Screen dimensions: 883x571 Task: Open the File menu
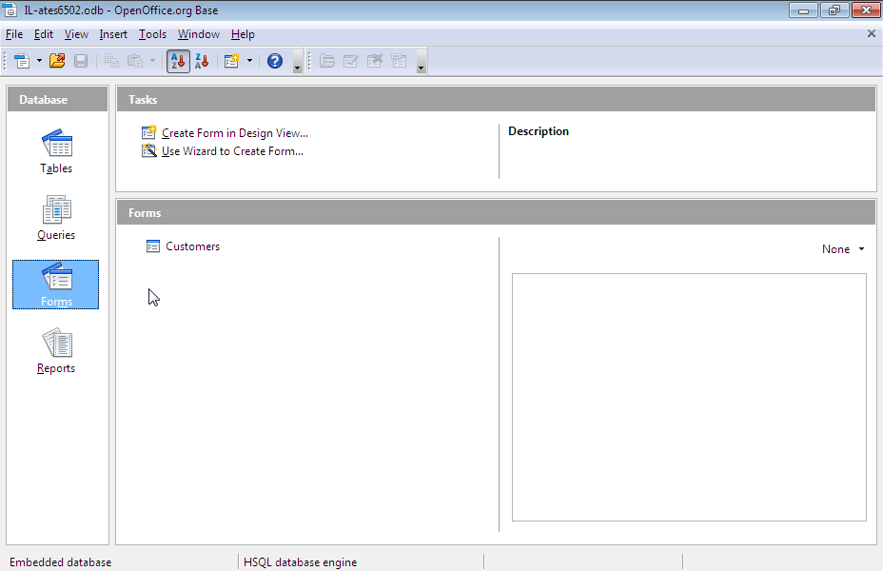(x=14, y=34)
